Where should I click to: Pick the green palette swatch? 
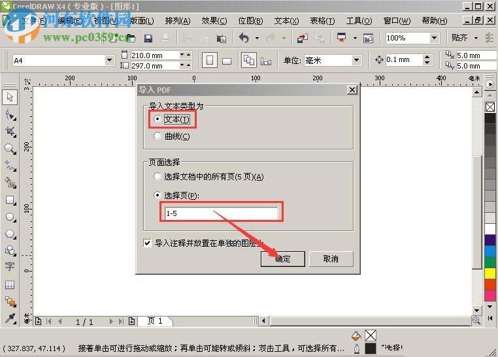[x=490, y=262]
